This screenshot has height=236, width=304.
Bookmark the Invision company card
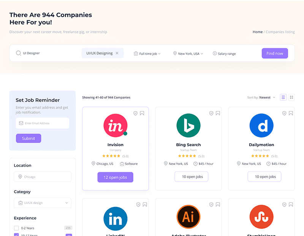click(x=142, y=113)
